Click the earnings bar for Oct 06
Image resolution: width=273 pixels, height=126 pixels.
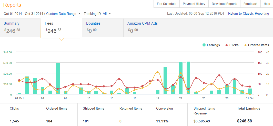click(x=58, y=79)
